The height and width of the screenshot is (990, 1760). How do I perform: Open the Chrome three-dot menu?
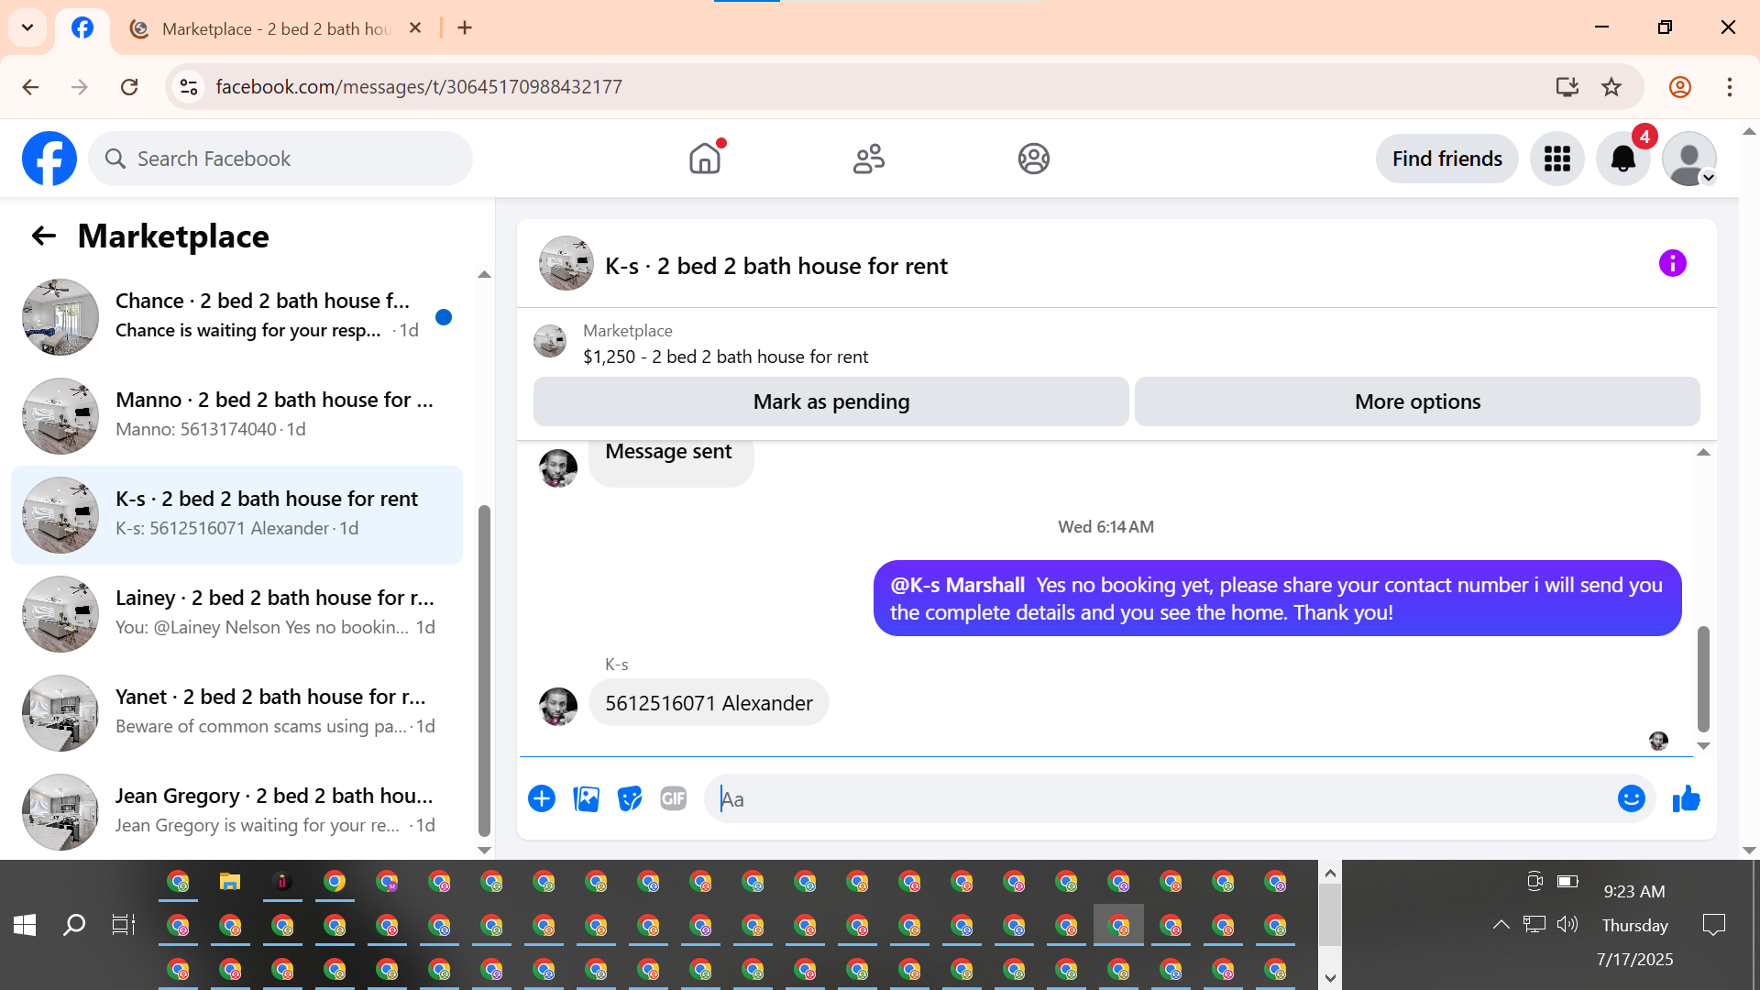[x=1730, y=87]
